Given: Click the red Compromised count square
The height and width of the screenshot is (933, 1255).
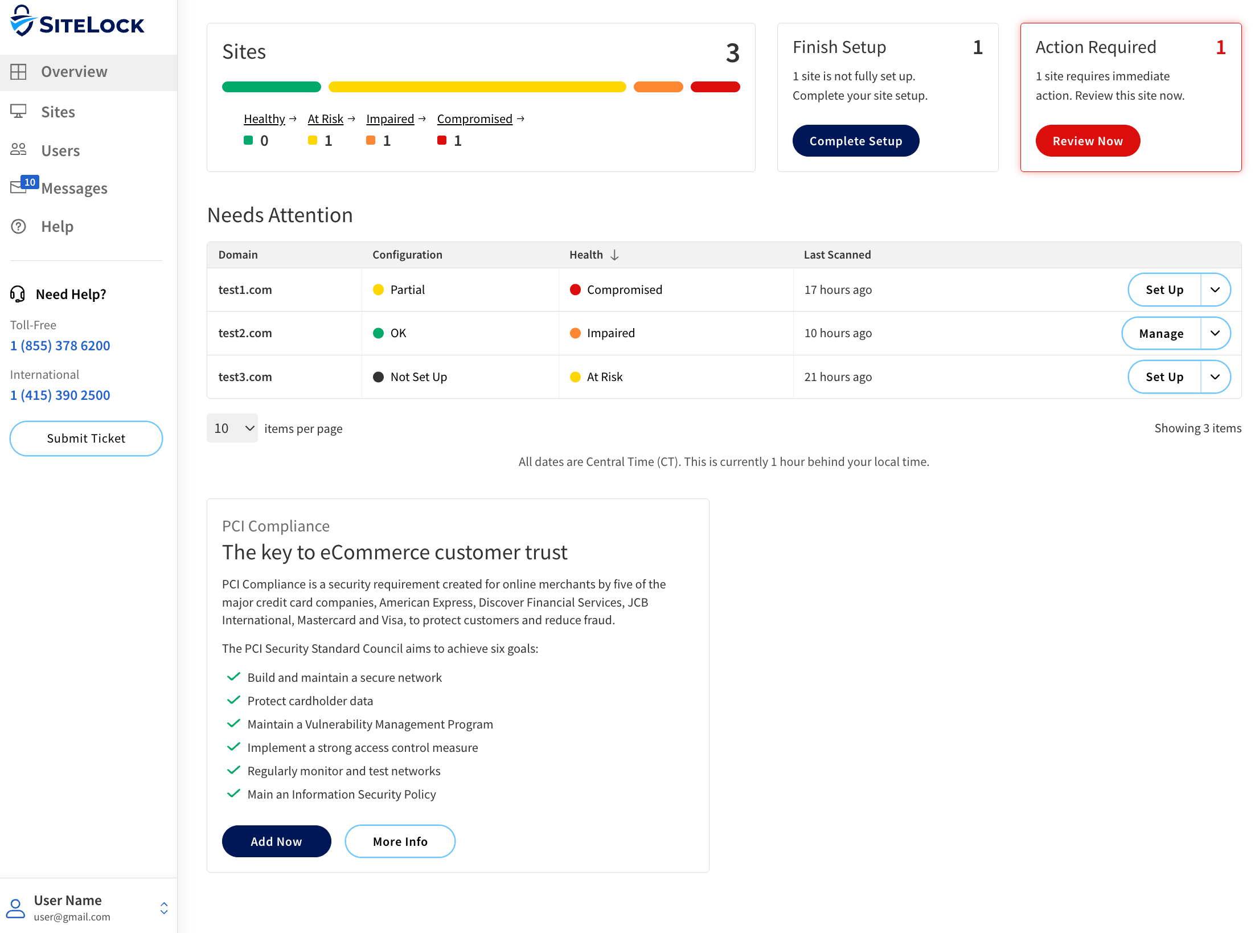Looking at the screenshot, I should 442,140.
